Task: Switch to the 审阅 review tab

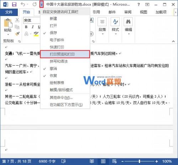Action: click(x=128, y=12)
